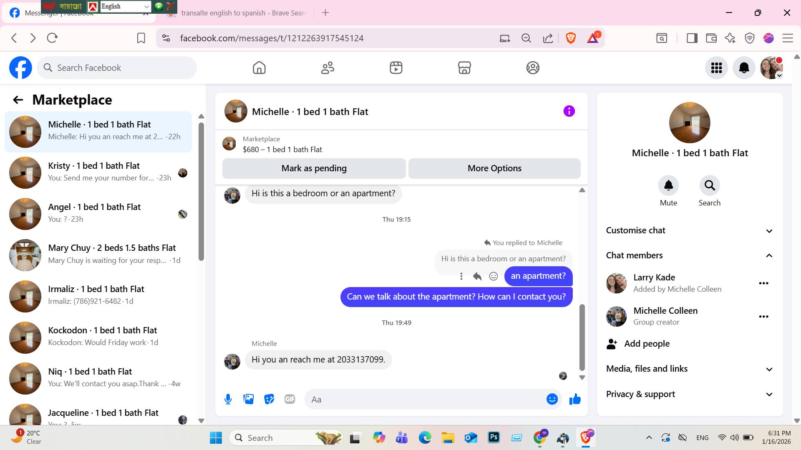The height and width of the screenshot is (450, 801).
Task: Send a thumbs-up like
Action: pyautogui.click(x=575, y=399)
